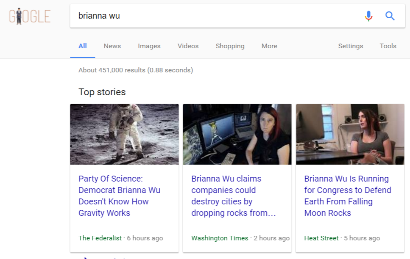Select the All tab
This screenshot has width=410, height=259.
(x=83, y=46)
